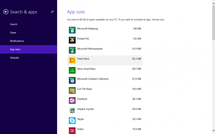Screen dimensions: 215x134
Task: Open the Search settings section
Action: click(28, 24)
